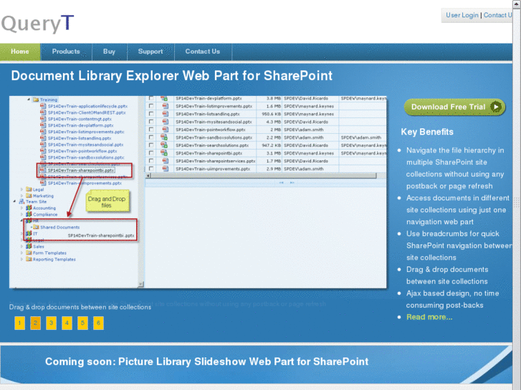The height and width of the screenshot is (390, 521).
Task: Expand the Sales site node
Action: pos(22,246)
